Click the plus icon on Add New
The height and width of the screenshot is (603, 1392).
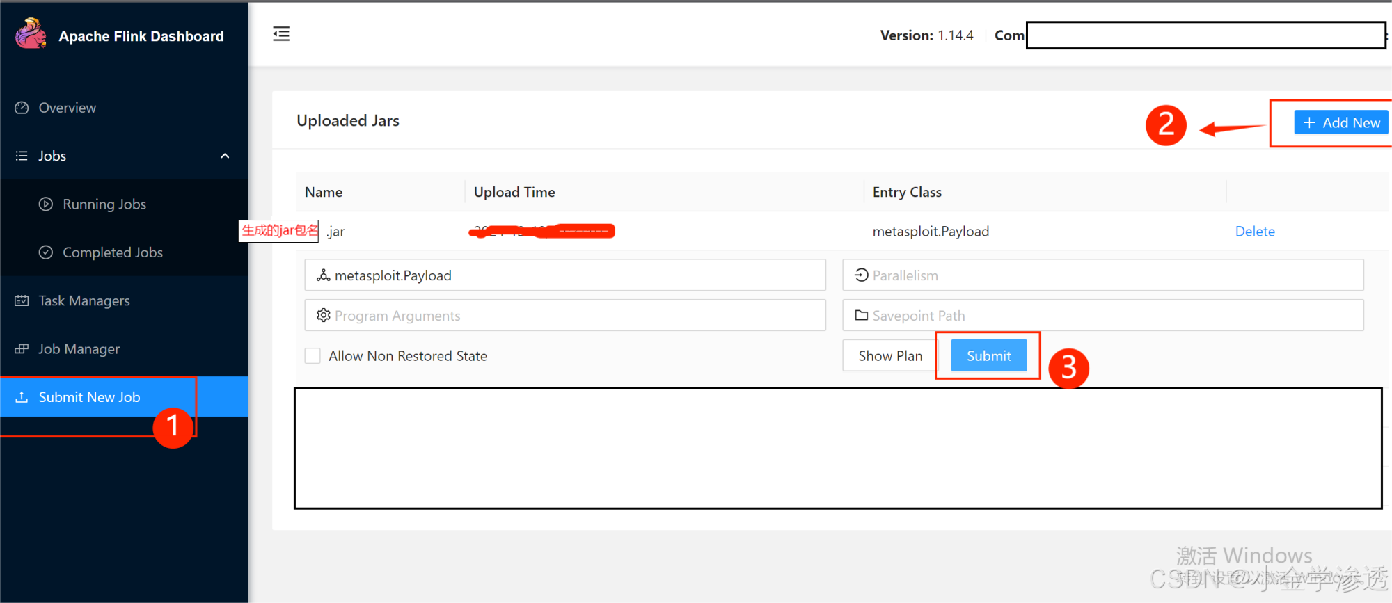pyautogui.click(x=1309, y=122)
